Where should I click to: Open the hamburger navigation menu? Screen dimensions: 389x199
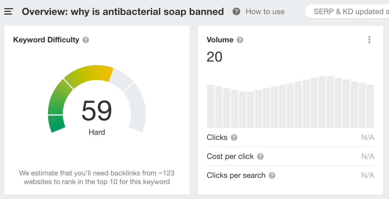[x=9, y=12]
